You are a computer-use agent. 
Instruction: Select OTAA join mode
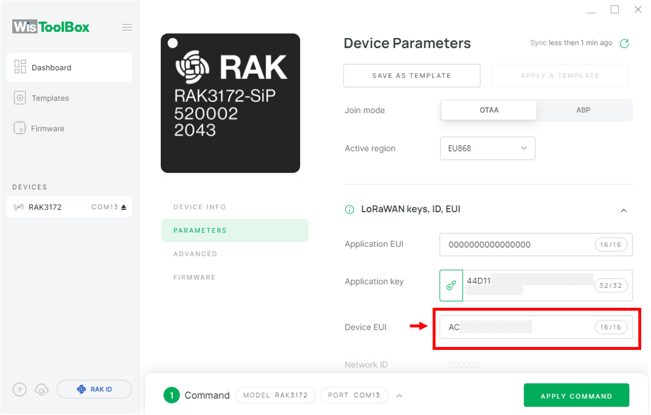tap(489, 110)
